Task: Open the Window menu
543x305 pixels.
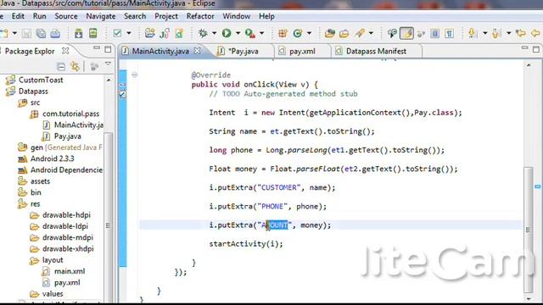Action: [237, 16]
